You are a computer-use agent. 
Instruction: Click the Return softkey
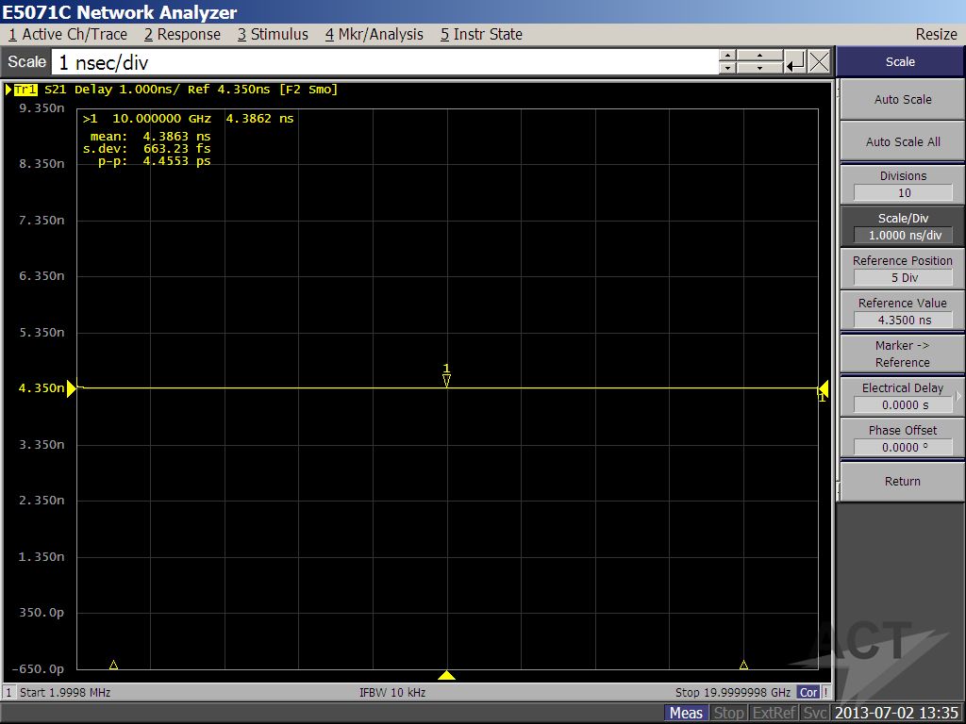tap(902, 481)
